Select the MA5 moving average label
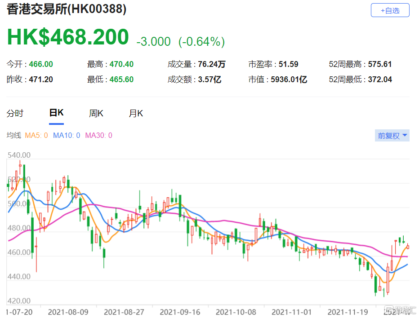 36,135
